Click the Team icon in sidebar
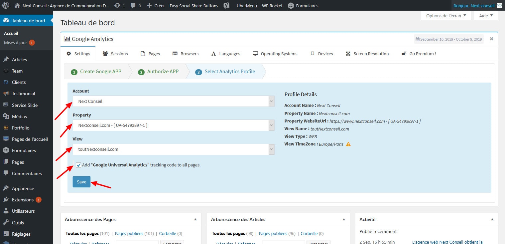505x244 pixels. (x=6, y=71)
